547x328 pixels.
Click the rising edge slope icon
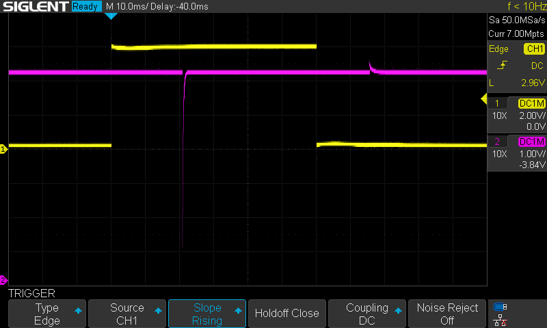pyautogui.click(x=502, y=66)
